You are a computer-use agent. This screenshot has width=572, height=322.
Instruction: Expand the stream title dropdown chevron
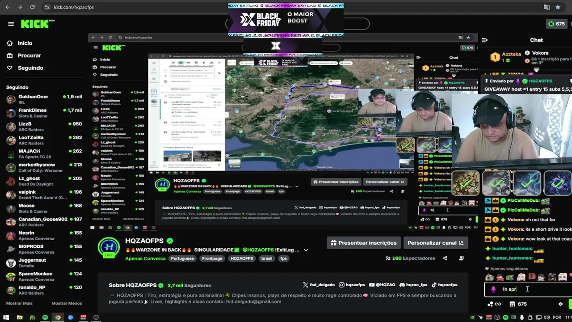coord(306,250)
